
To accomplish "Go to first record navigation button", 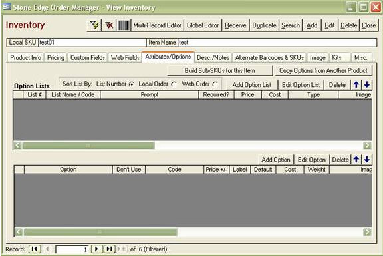I will coord(35,249).
